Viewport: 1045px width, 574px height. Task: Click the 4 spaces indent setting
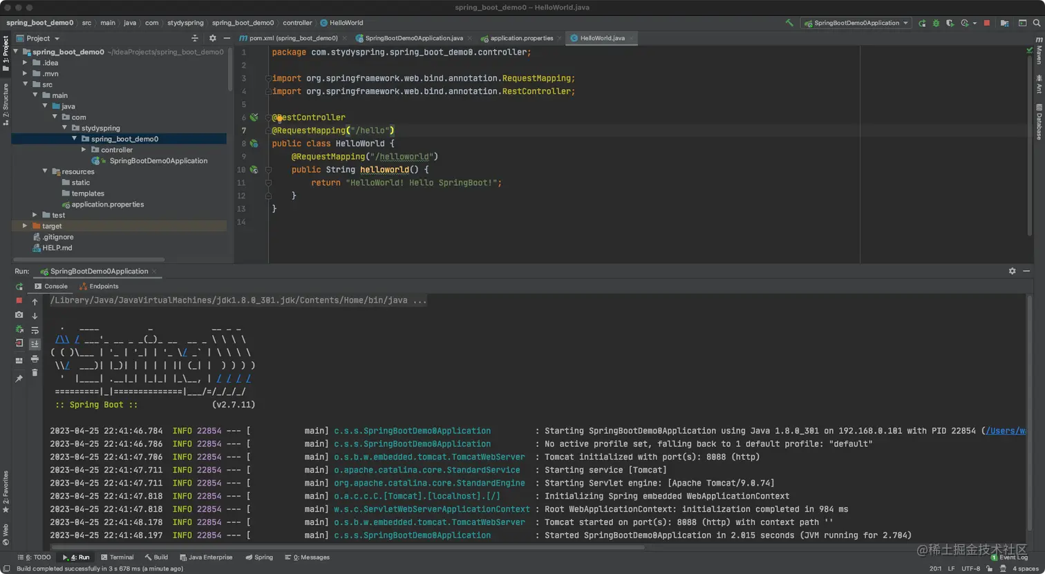(x=1026, y=568)
